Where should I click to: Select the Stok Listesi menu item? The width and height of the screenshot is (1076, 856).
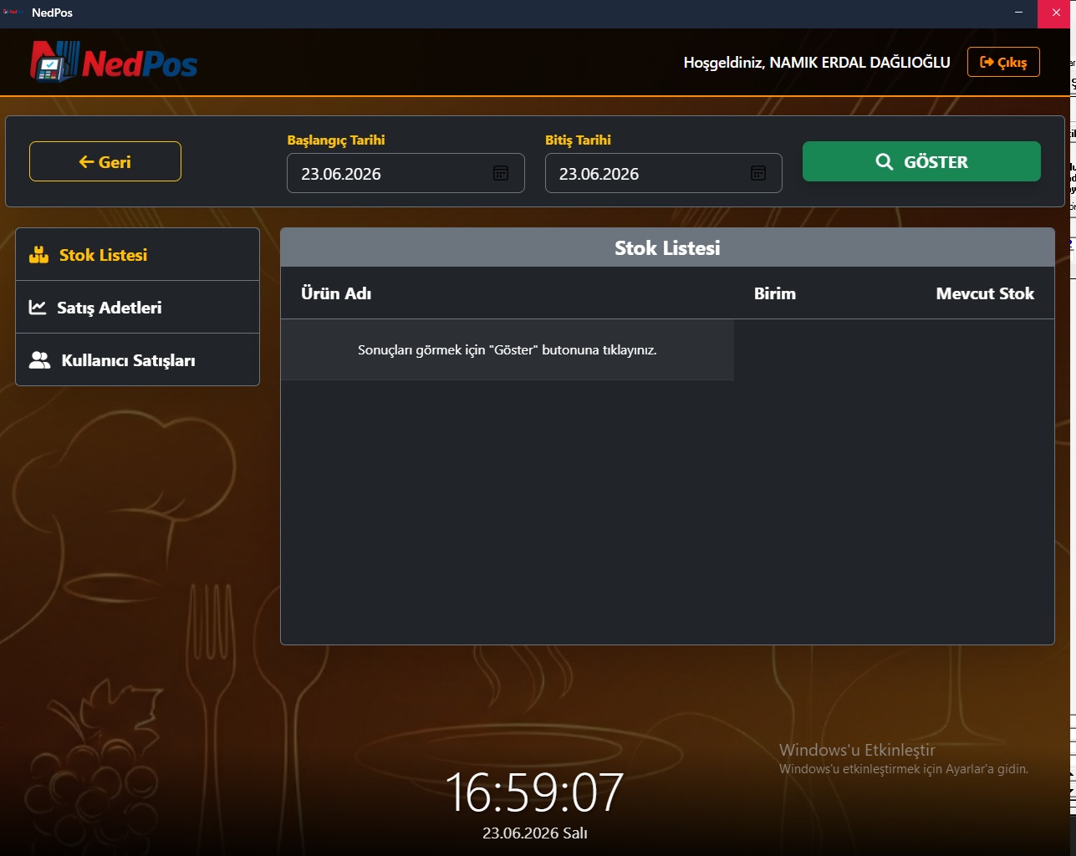click(137, 254)
